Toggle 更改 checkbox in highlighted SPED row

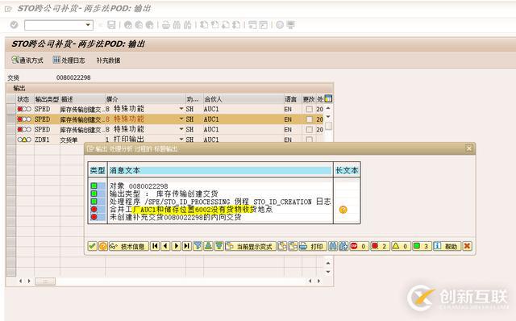tap(309, 119)
